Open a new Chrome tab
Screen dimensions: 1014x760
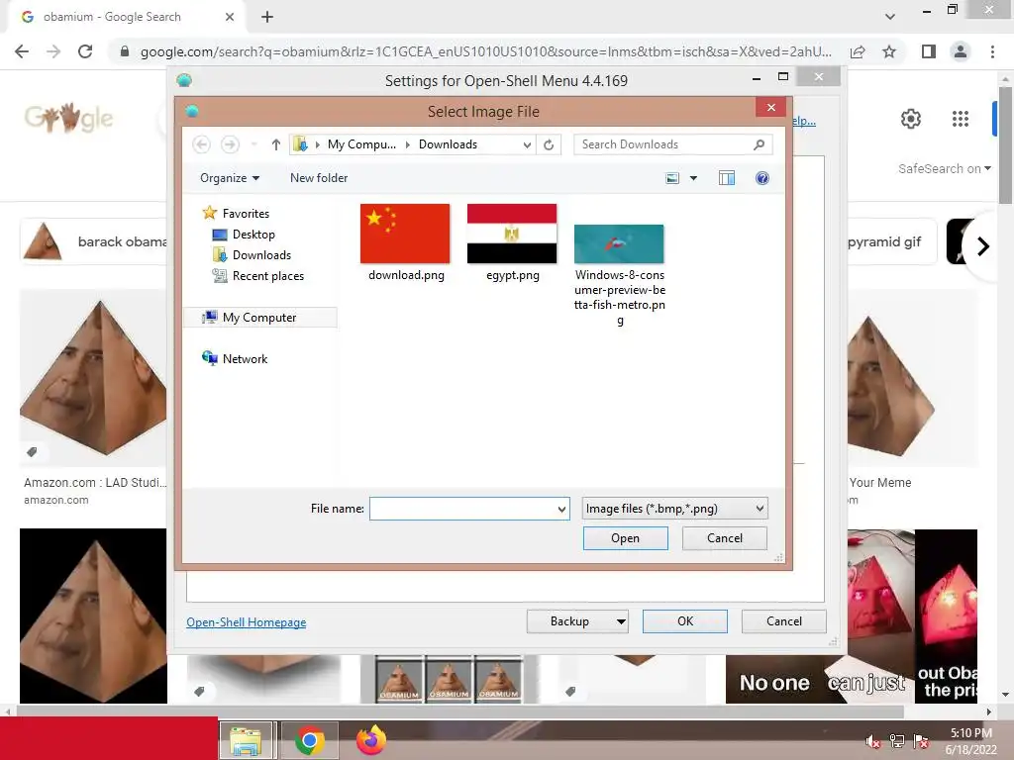pyautogui.click(x=267, y=17)
